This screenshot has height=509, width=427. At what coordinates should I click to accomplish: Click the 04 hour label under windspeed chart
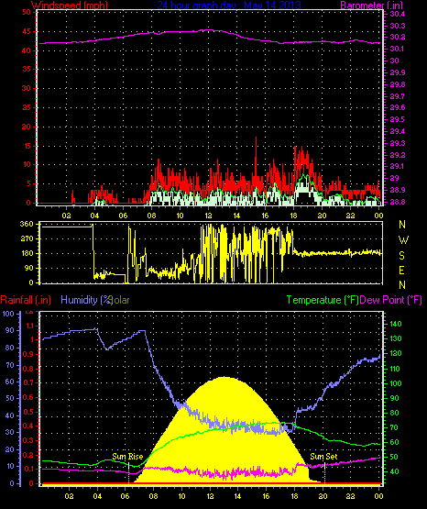[x=94, y=216]
